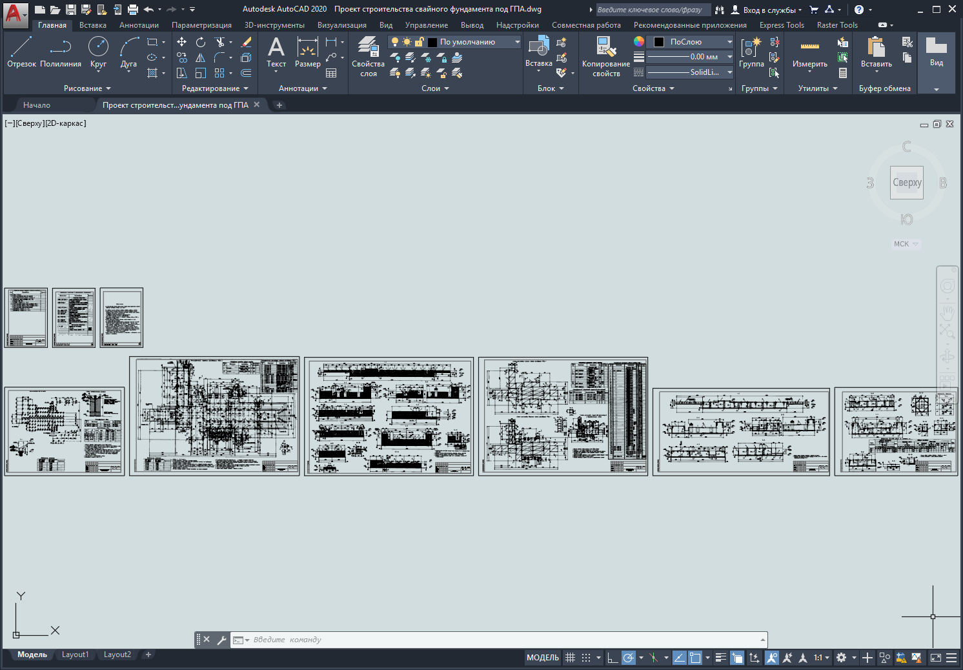
Task: Toggle polar tracking in status bar
Action: point(628,658)
